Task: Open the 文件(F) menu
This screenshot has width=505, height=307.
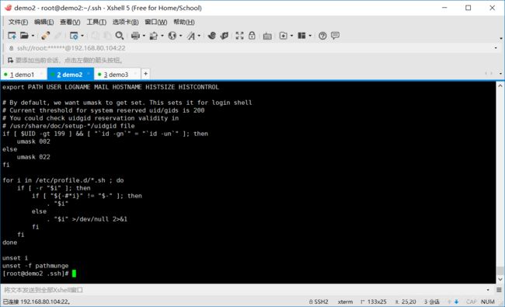Action: (x=18, y=22)
